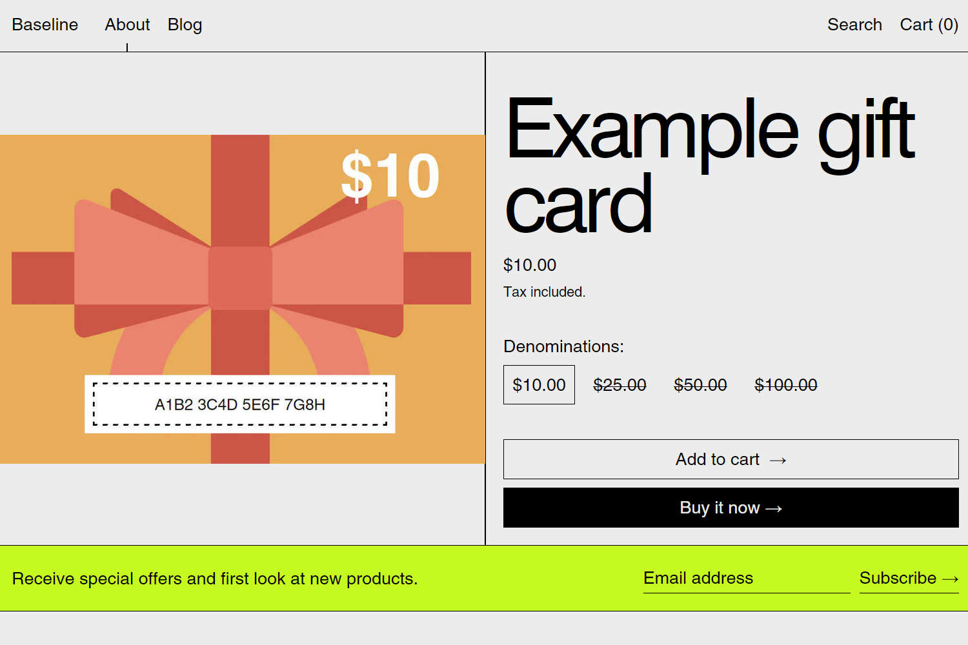Click the Email address field

(x=745, y=579)
